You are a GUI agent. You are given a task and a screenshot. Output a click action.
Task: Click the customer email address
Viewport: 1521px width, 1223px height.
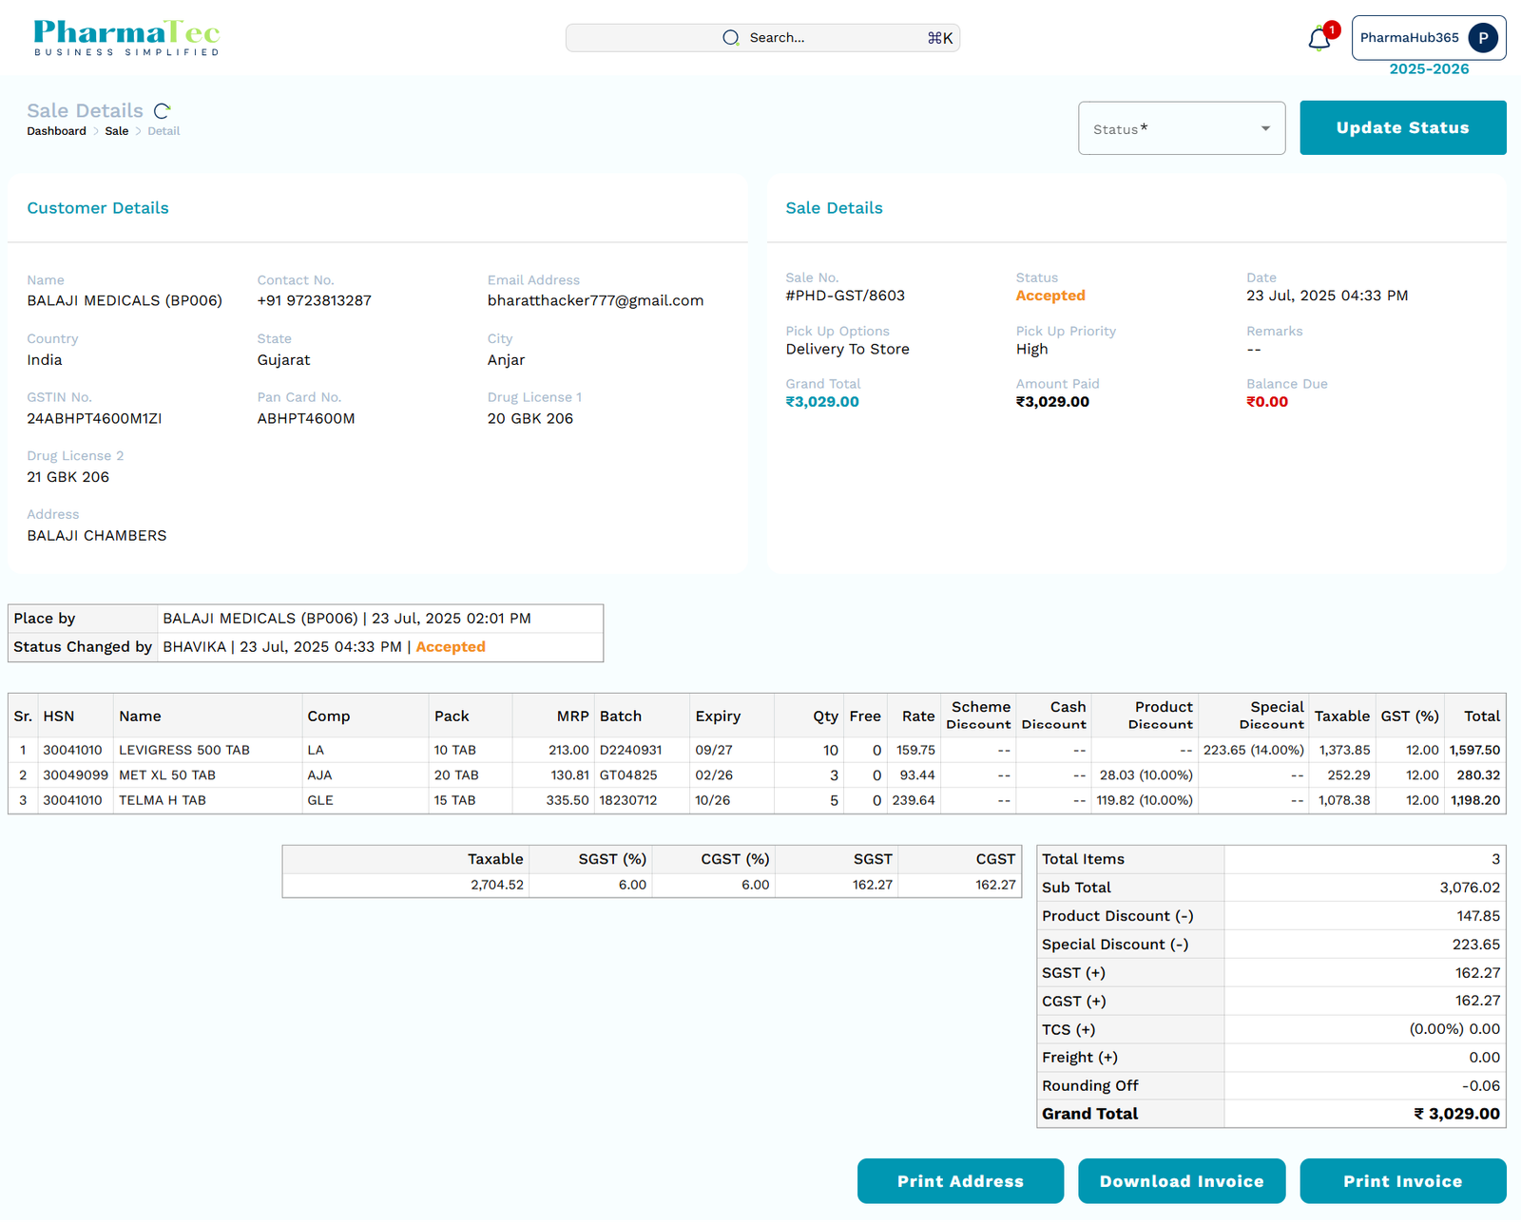[x=595, y=300]
